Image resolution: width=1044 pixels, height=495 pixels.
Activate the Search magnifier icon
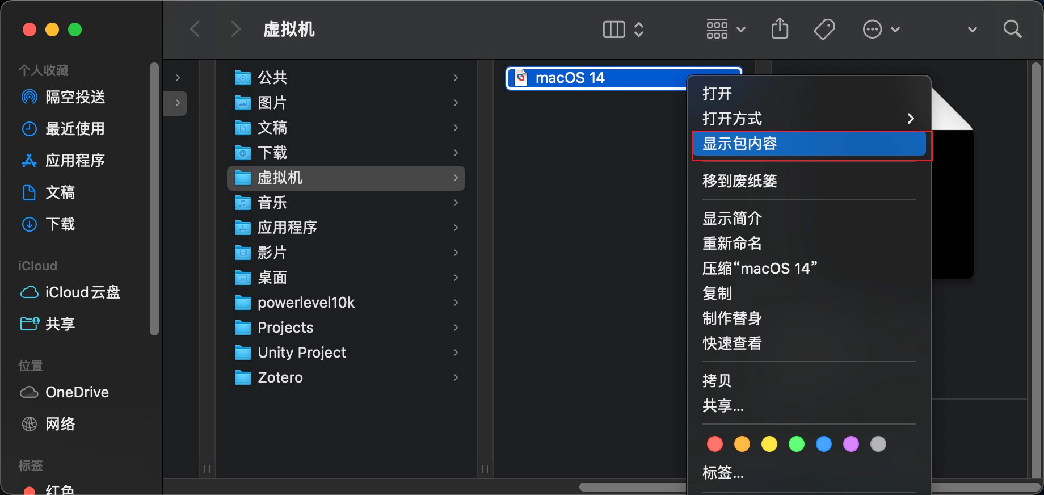tap(1012, 28)
